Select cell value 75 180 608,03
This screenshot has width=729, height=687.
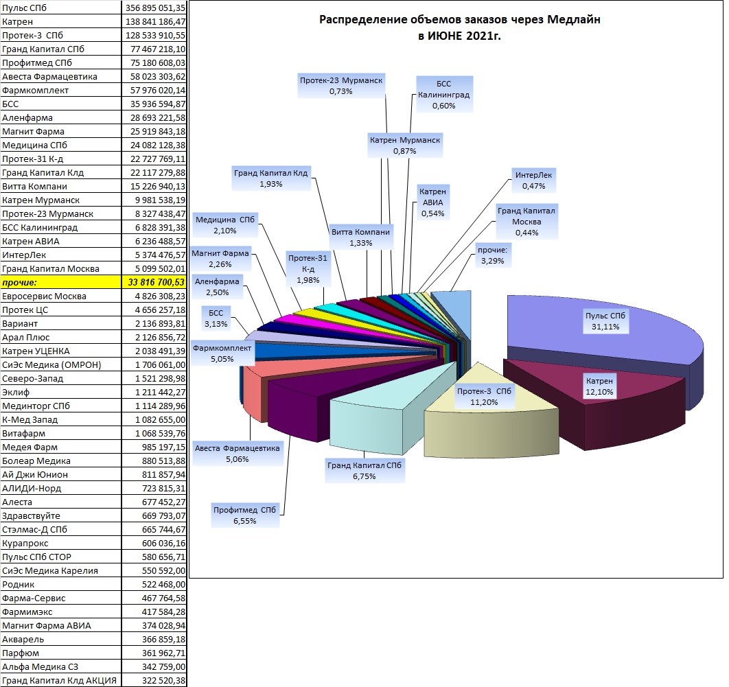pos(154,62)
